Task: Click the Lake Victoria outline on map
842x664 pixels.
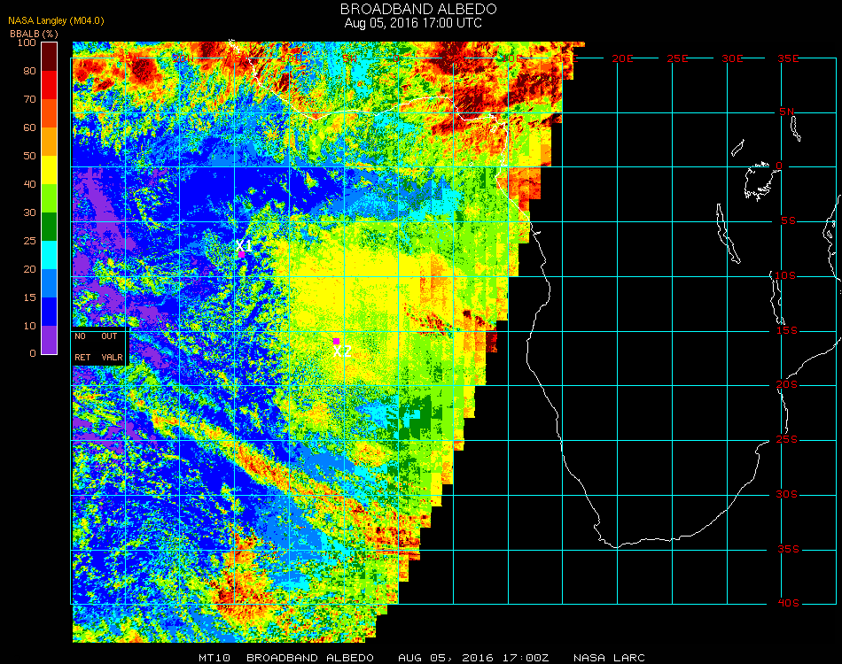Action: (758, 180)
